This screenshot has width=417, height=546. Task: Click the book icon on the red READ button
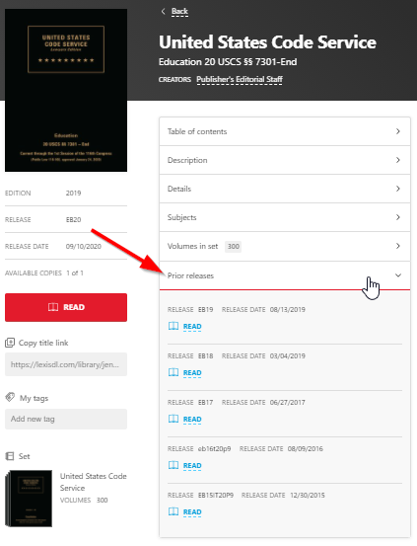click(x=53, y=307)
